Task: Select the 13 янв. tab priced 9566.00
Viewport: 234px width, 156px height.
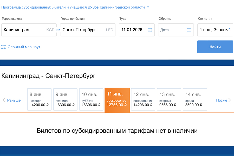Action: pyautogui.click(x=169, y=99)
